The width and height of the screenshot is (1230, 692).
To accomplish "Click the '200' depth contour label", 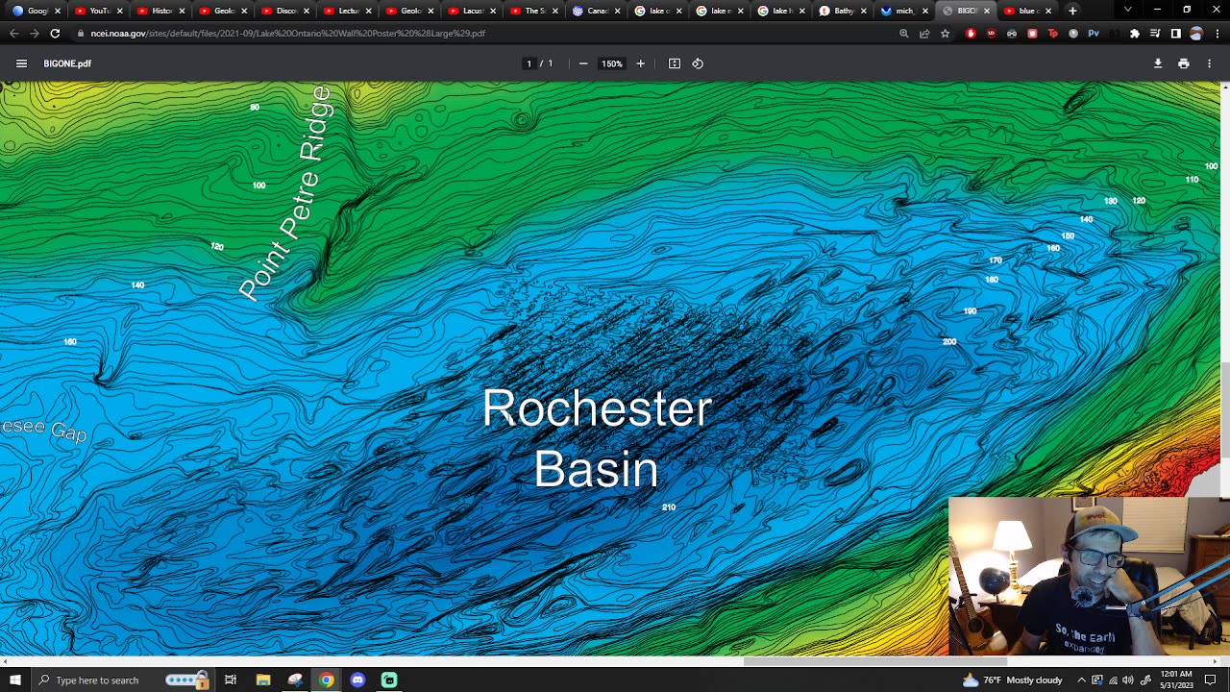I will 949,341.
